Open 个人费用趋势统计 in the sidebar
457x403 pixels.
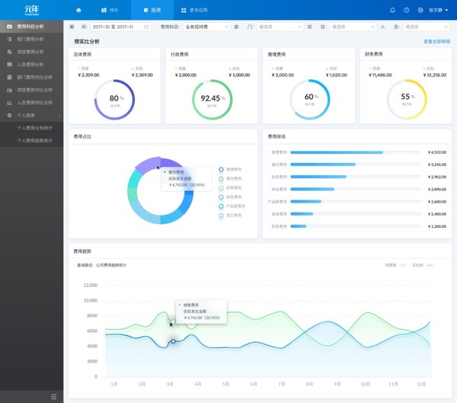(x=35, y=141)
